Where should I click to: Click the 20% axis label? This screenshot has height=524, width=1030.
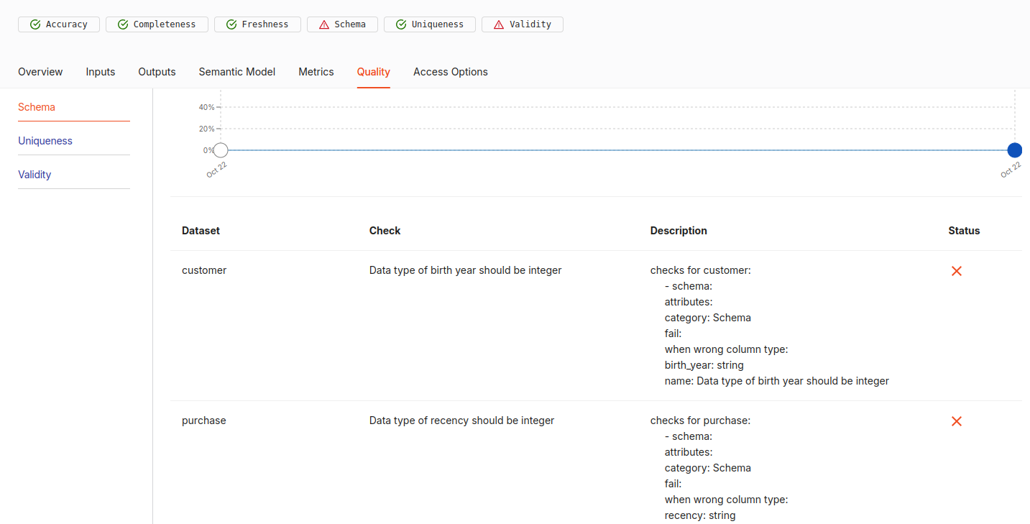[x=206, y=129]
